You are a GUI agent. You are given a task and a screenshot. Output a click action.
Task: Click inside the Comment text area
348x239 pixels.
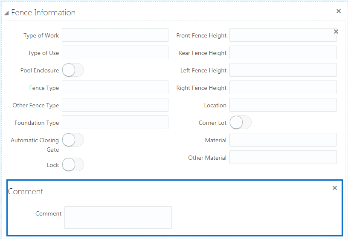click(x=118, y=218)
